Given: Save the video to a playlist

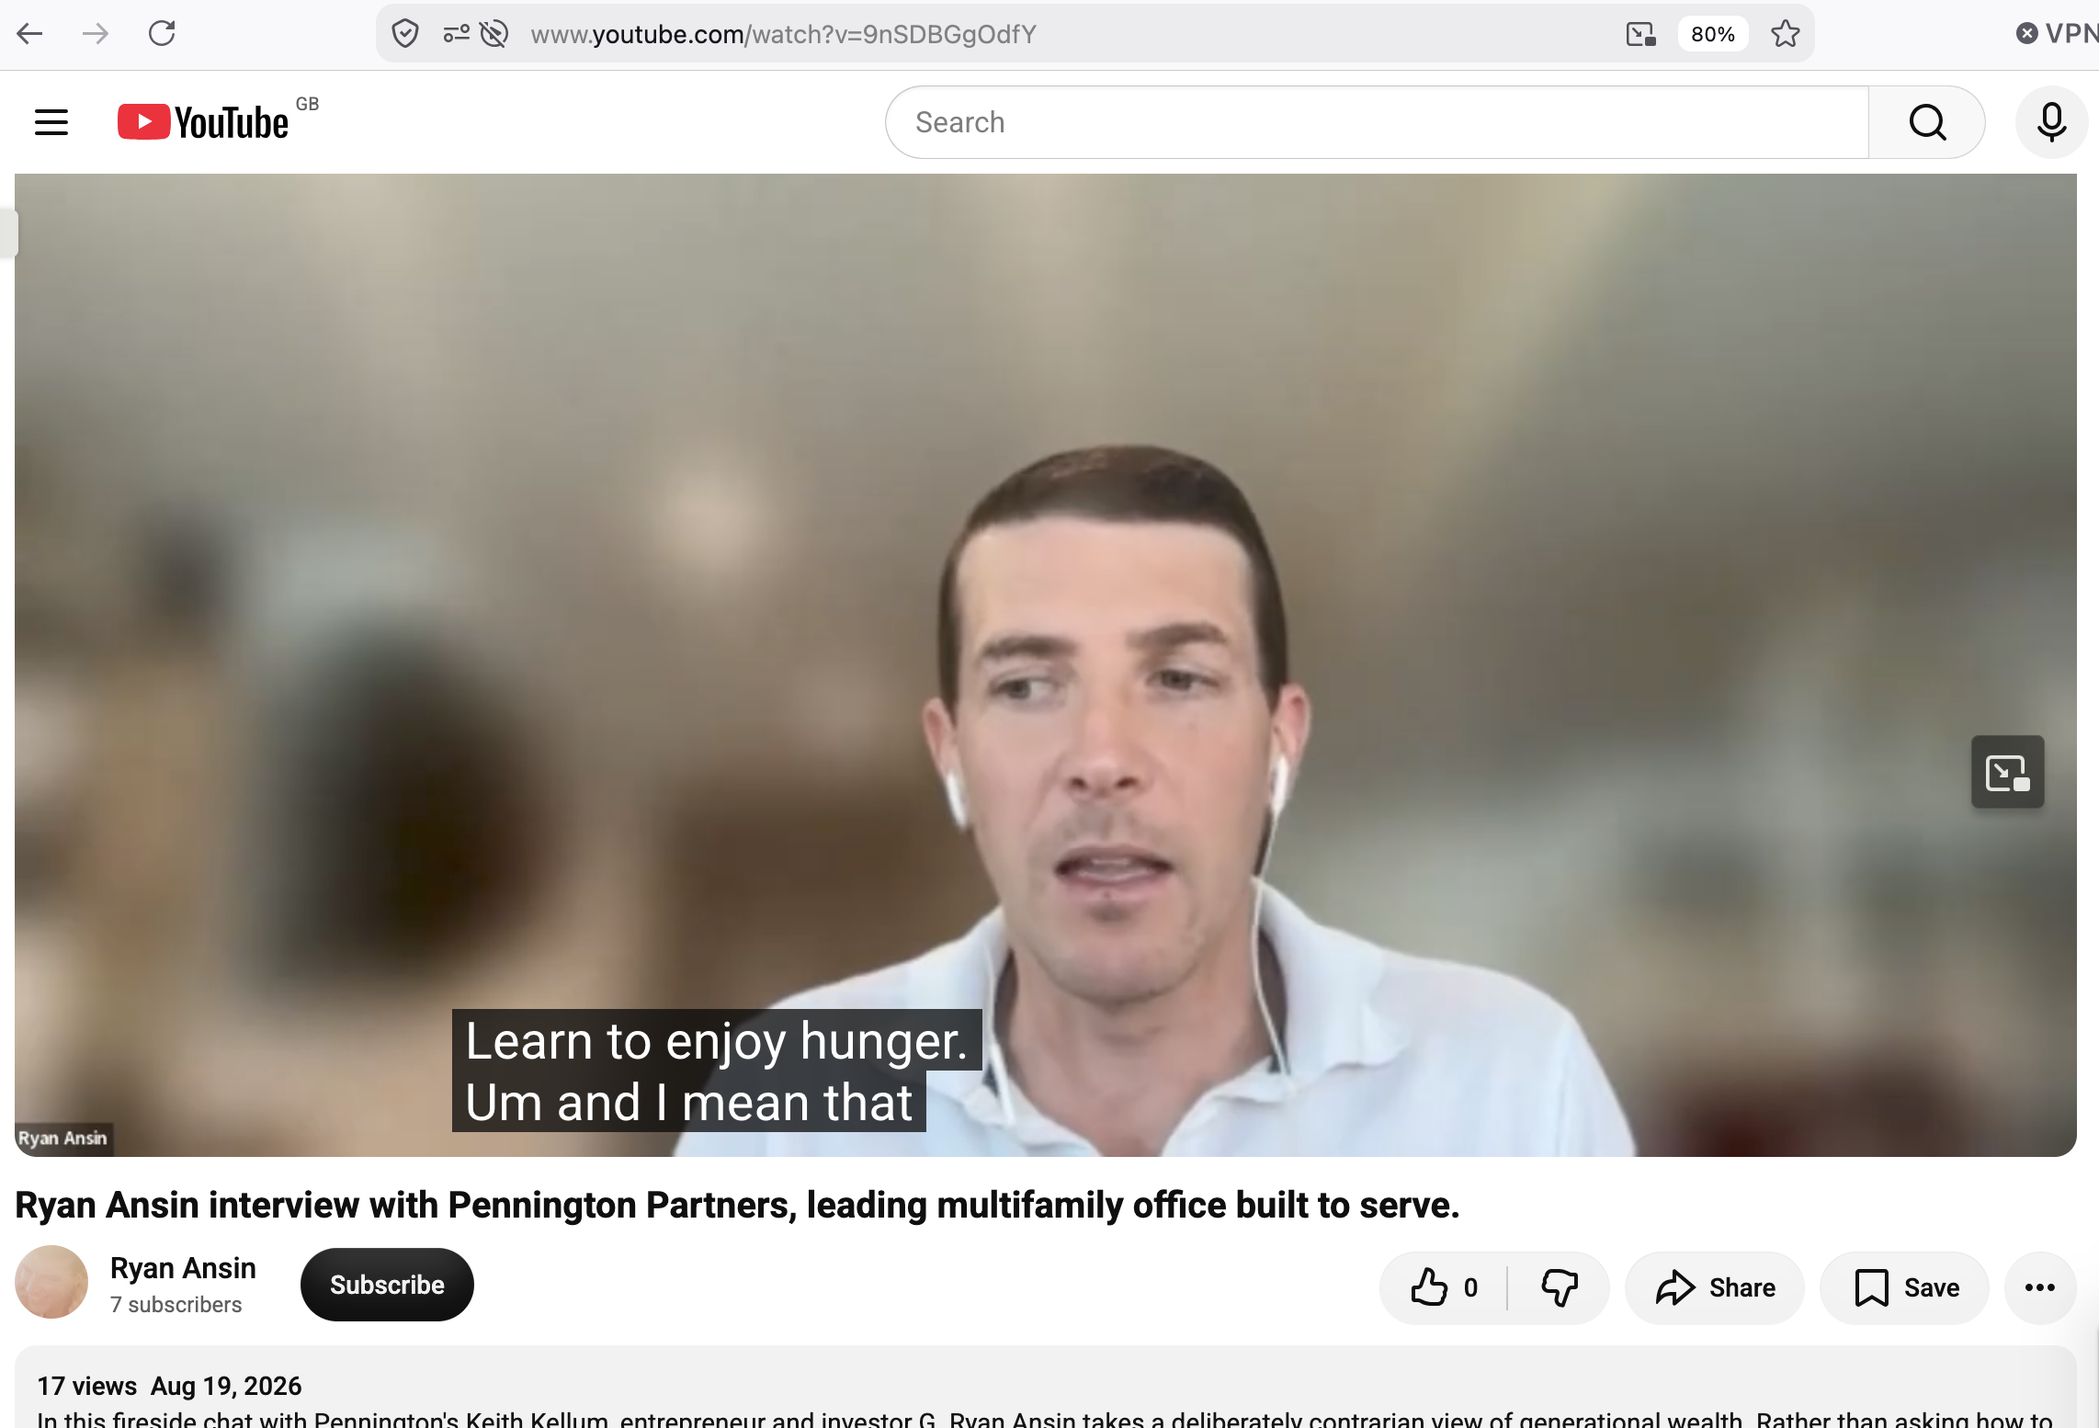Looking at the screenshot, I should coord(1905,1287).
